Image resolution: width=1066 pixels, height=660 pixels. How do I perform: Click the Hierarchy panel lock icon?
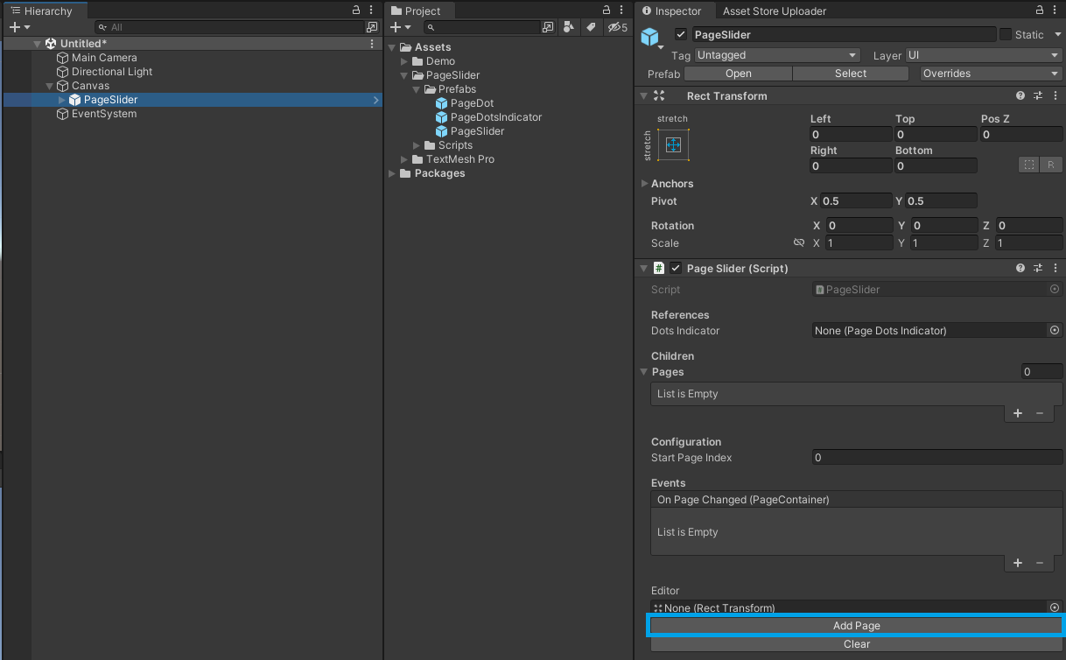click(355, 11)
